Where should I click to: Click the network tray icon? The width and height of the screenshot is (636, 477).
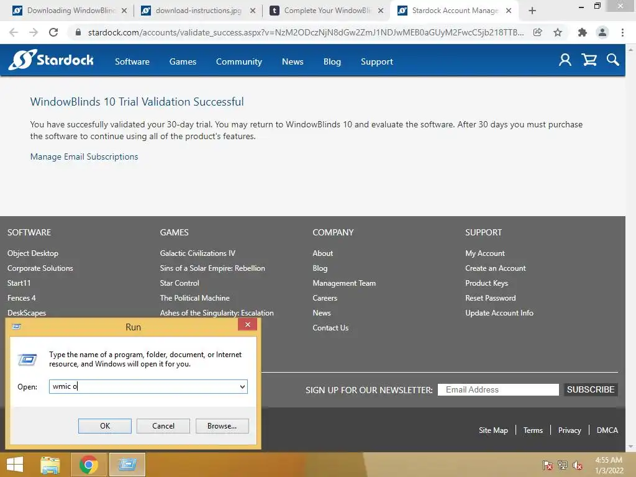point(562,465)
